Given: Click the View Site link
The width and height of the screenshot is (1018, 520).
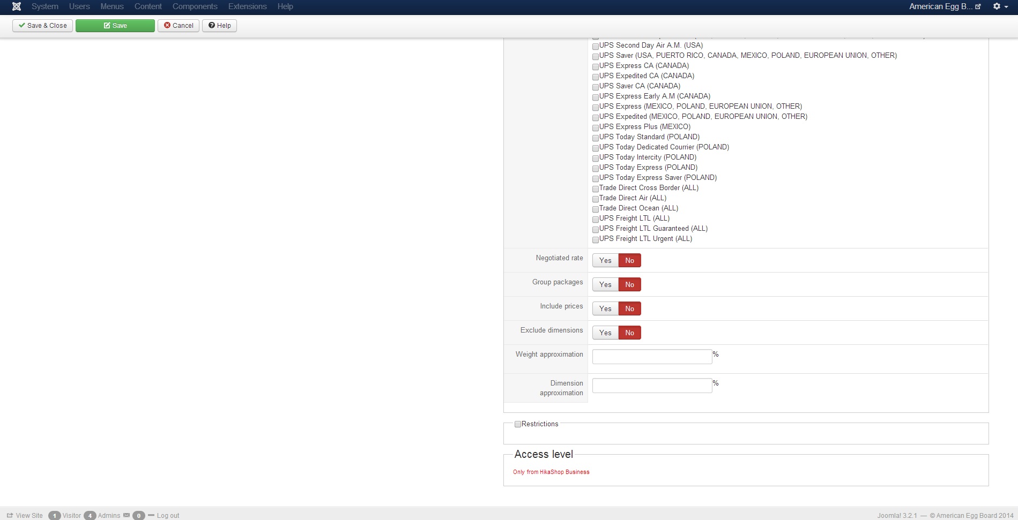Looking at the screenshot, I should coord(25,516).
